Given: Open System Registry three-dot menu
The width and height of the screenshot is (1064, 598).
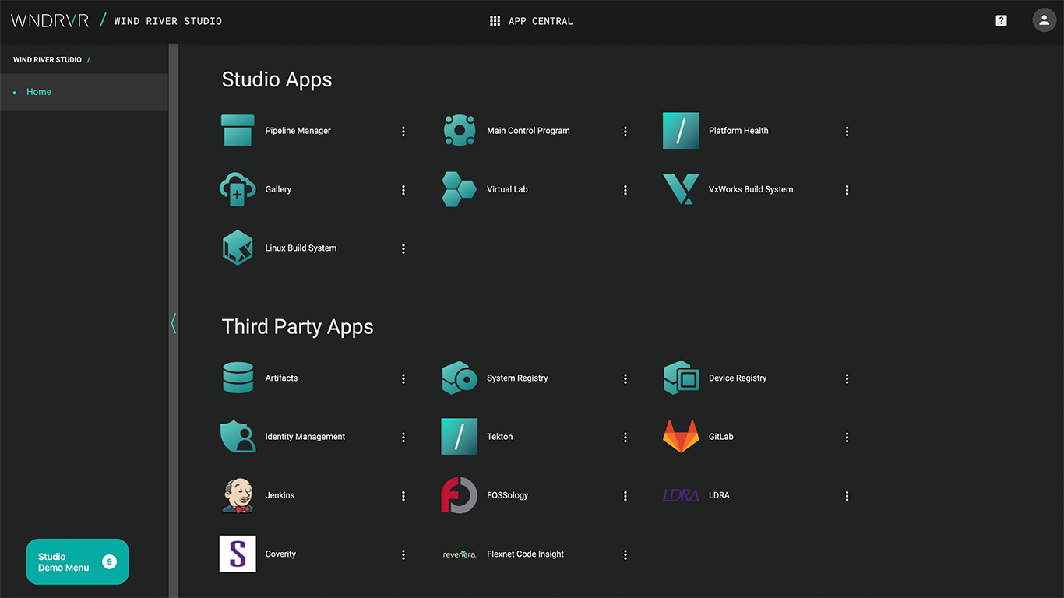Looking at the screenshot, I should (625, 379).
